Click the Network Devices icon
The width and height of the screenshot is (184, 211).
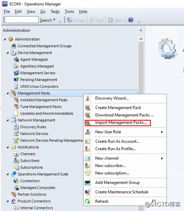[16, 134]
